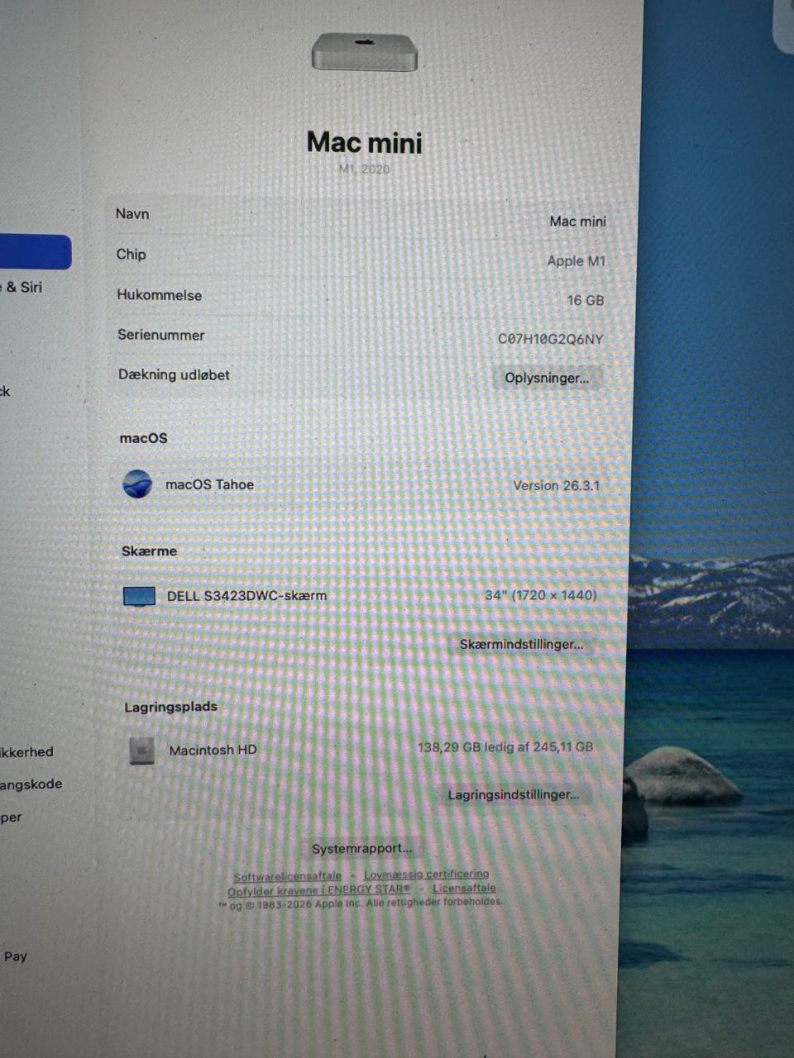Viewport: 794px width, 1058px height.
Task: Click the Mac mini title heading
Action: point(364,142)
